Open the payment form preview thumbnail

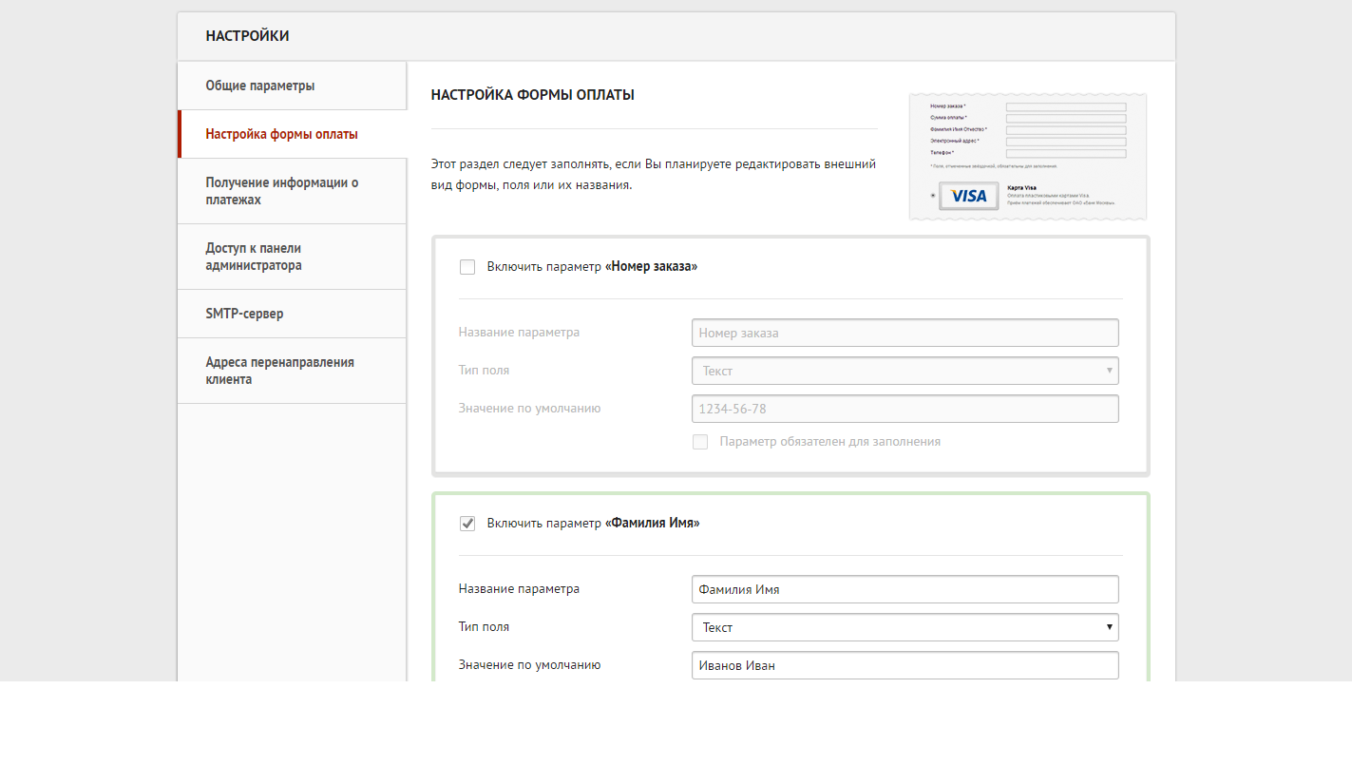(1027, 156)
